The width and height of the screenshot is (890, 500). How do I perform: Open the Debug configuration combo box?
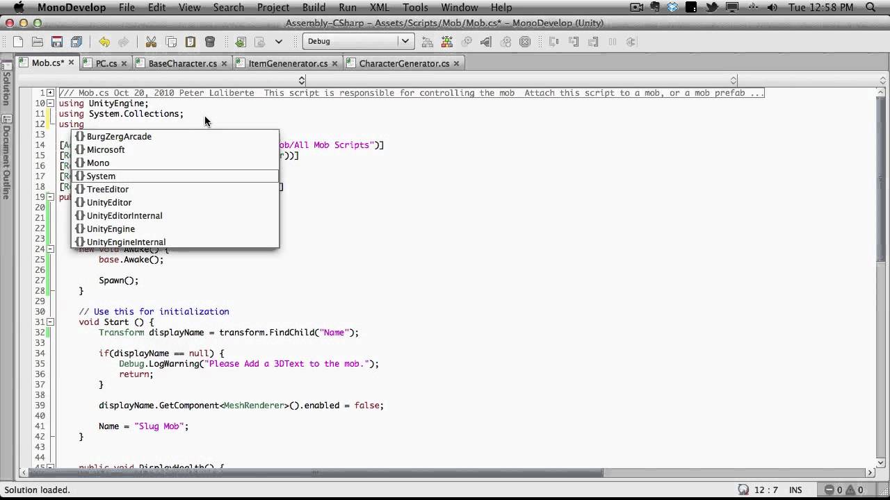click(358, 41)
